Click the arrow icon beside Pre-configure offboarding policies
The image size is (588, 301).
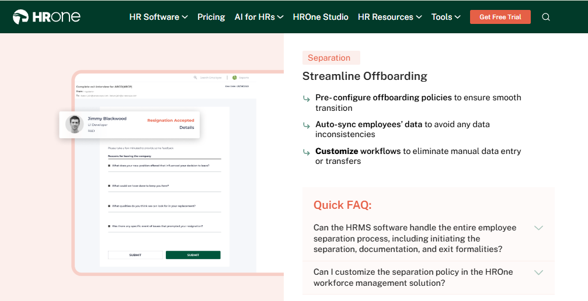(x=307, y=99)
